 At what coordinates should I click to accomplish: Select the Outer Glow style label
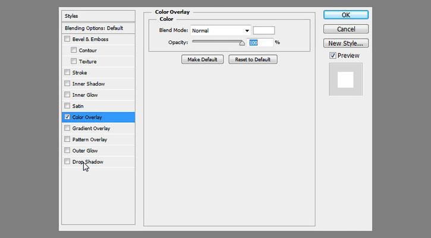pos(85,151)
